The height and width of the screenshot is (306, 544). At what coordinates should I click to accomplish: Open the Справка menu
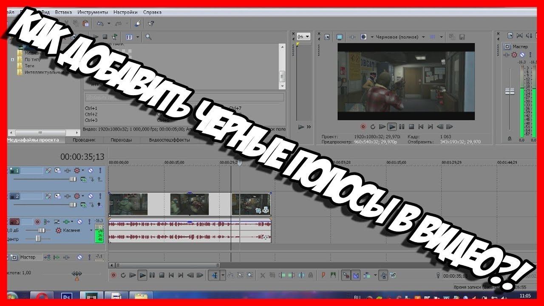click(x=152, y=12)
